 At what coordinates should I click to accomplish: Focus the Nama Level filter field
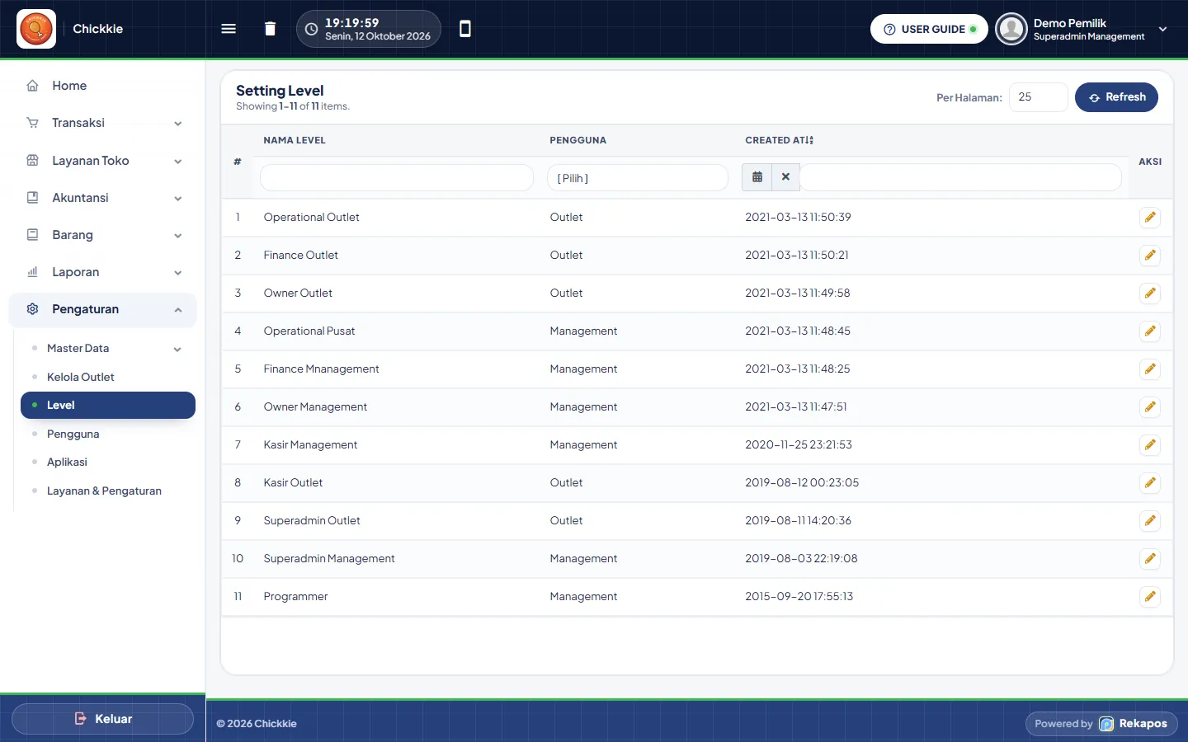(x=397, y=178)
